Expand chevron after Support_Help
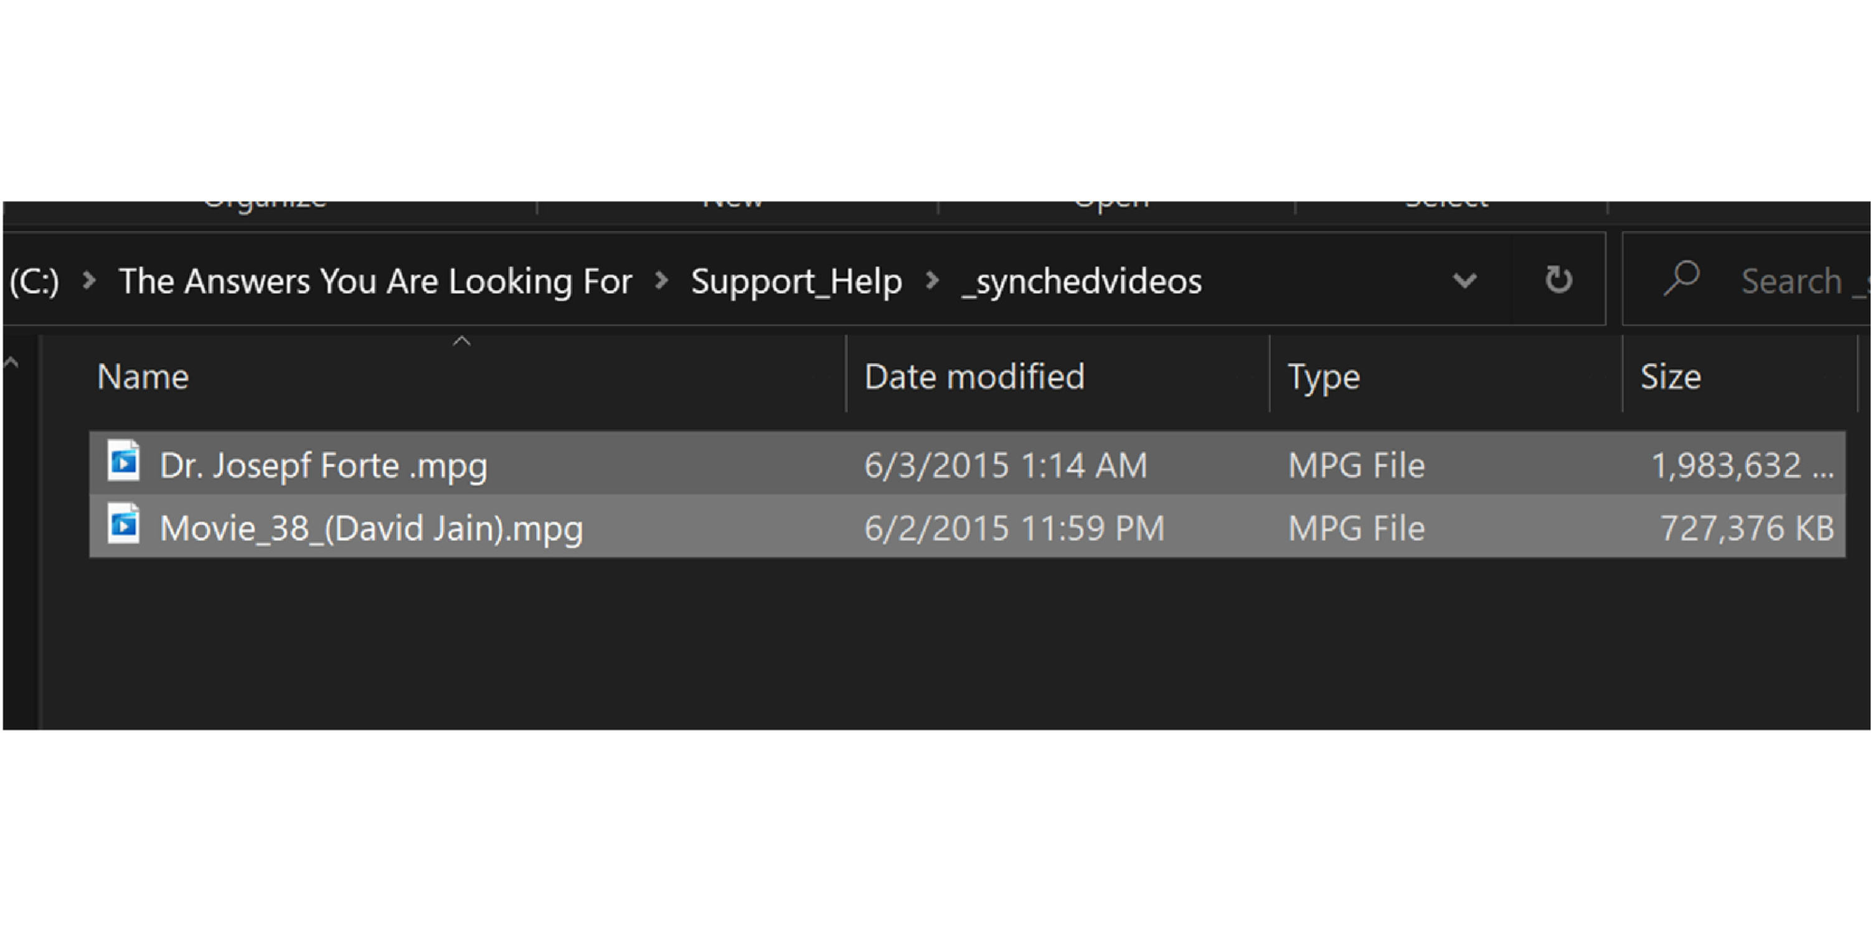Screen dimensions: 1871x934 [932, 280]
